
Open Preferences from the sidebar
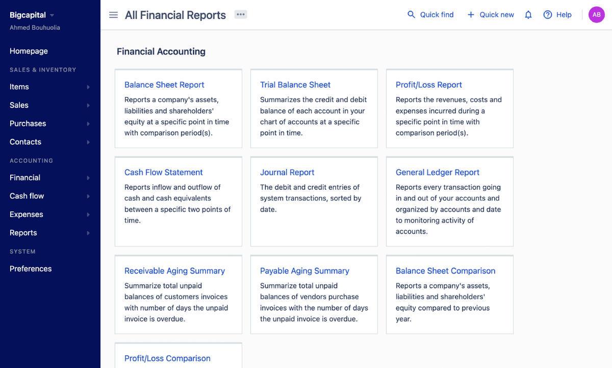30,268
